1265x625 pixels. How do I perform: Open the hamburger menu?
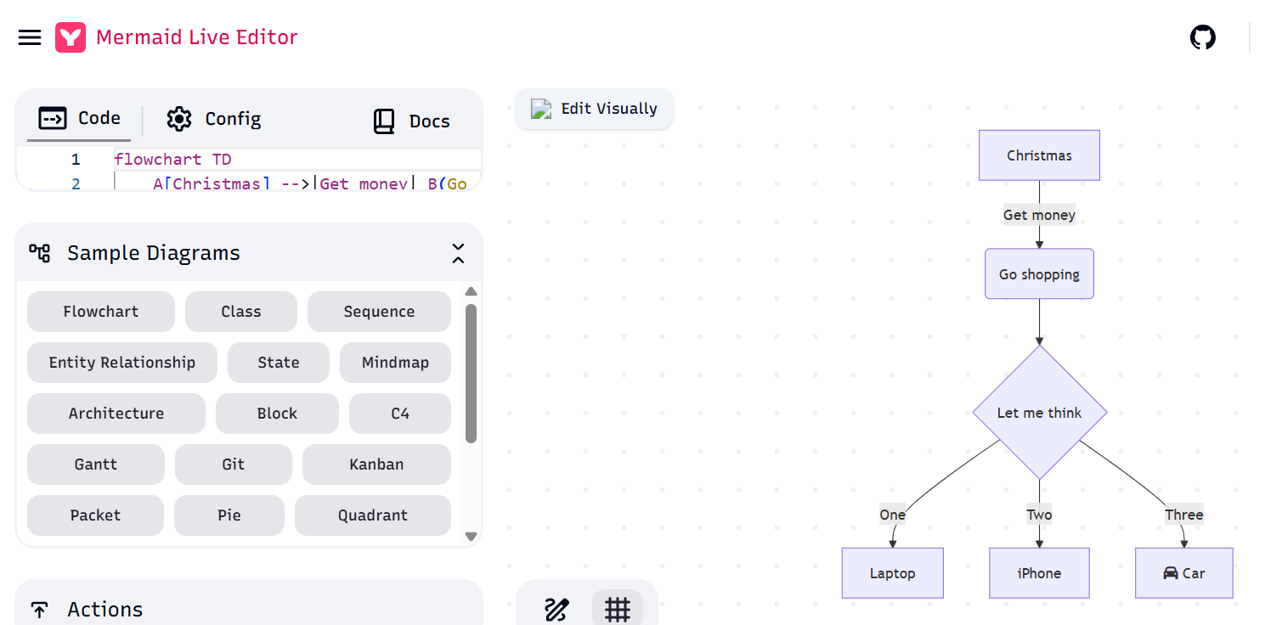pos(30,37)
